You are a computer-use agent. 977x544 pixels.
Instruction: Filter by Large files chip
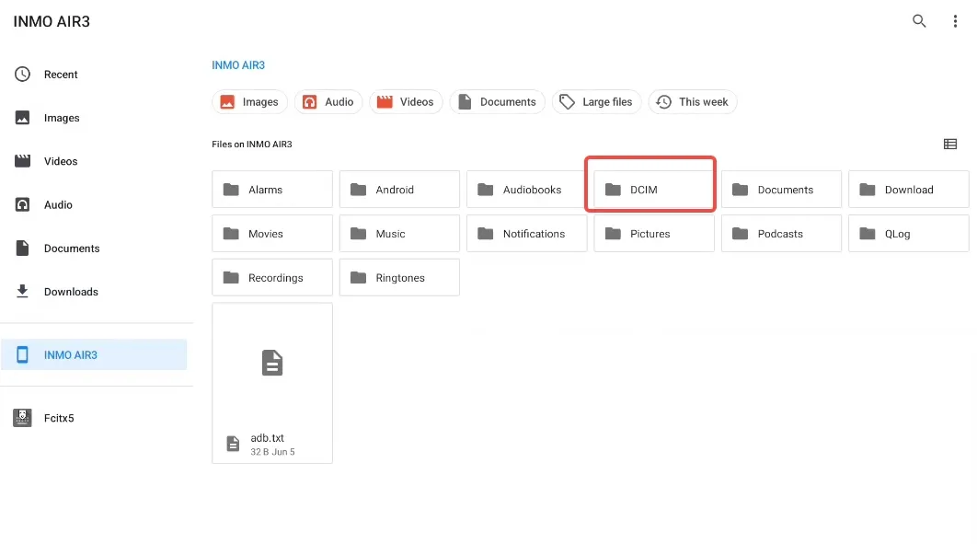pyautogui.click(x=596, y=102)
